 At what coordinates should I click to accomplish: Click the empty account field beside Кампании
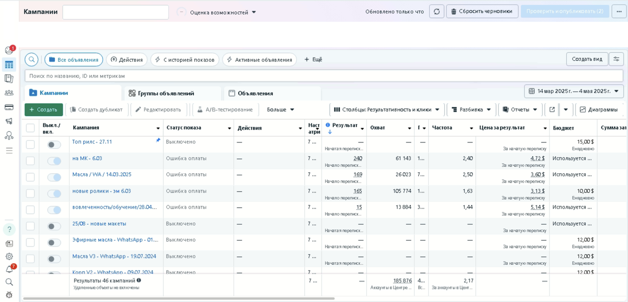116,12
